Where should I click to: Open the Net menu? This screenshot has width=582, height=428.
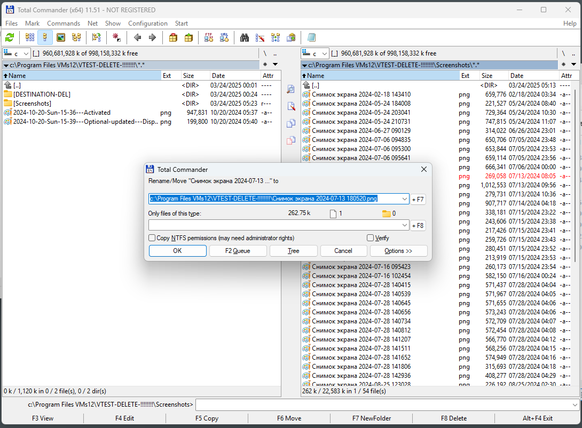(x=92, y=23)
